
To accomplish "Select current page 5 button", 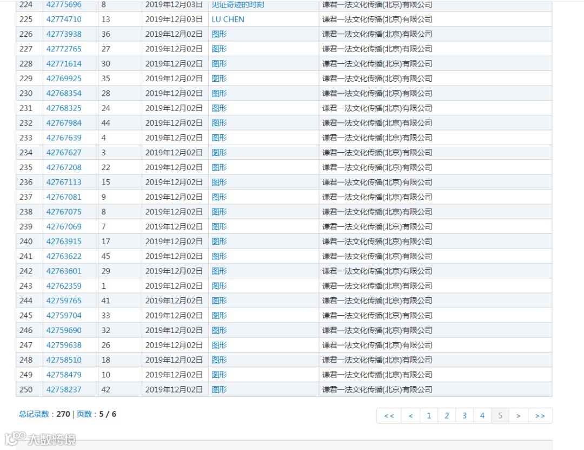I will pyautogui.click(x=500, y=416).
